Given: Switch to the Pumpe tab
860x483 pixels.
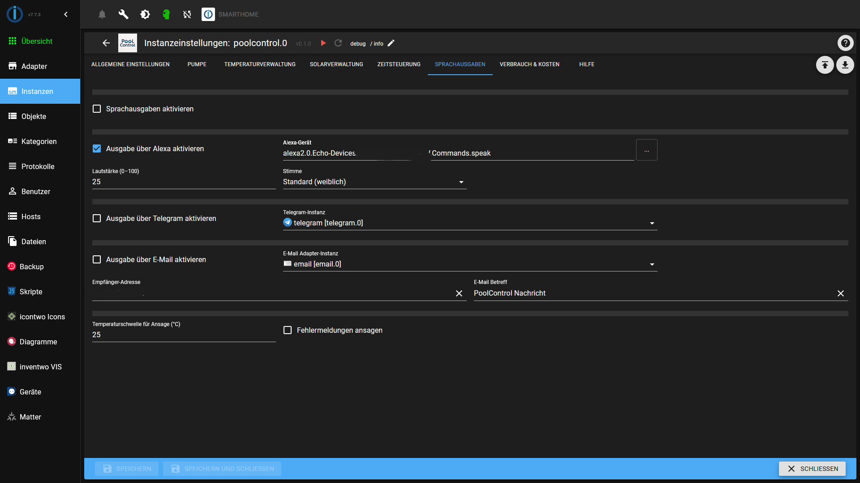Looking at the screenshot, I should [x=197, y=64].
